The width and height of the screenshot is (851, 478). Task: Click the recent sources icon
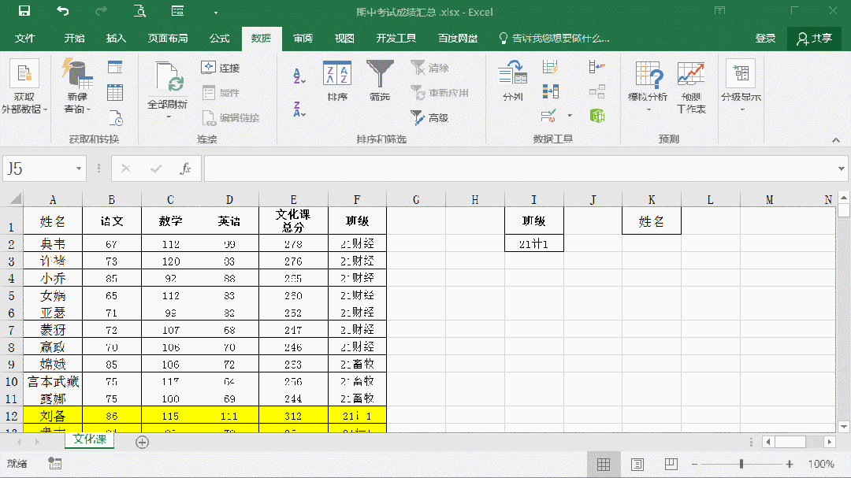[116, 118]
